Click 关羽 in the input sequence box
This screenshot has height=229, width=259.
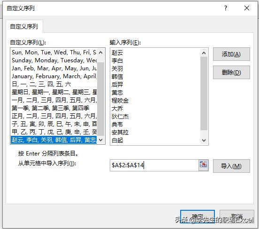(117, 68)
